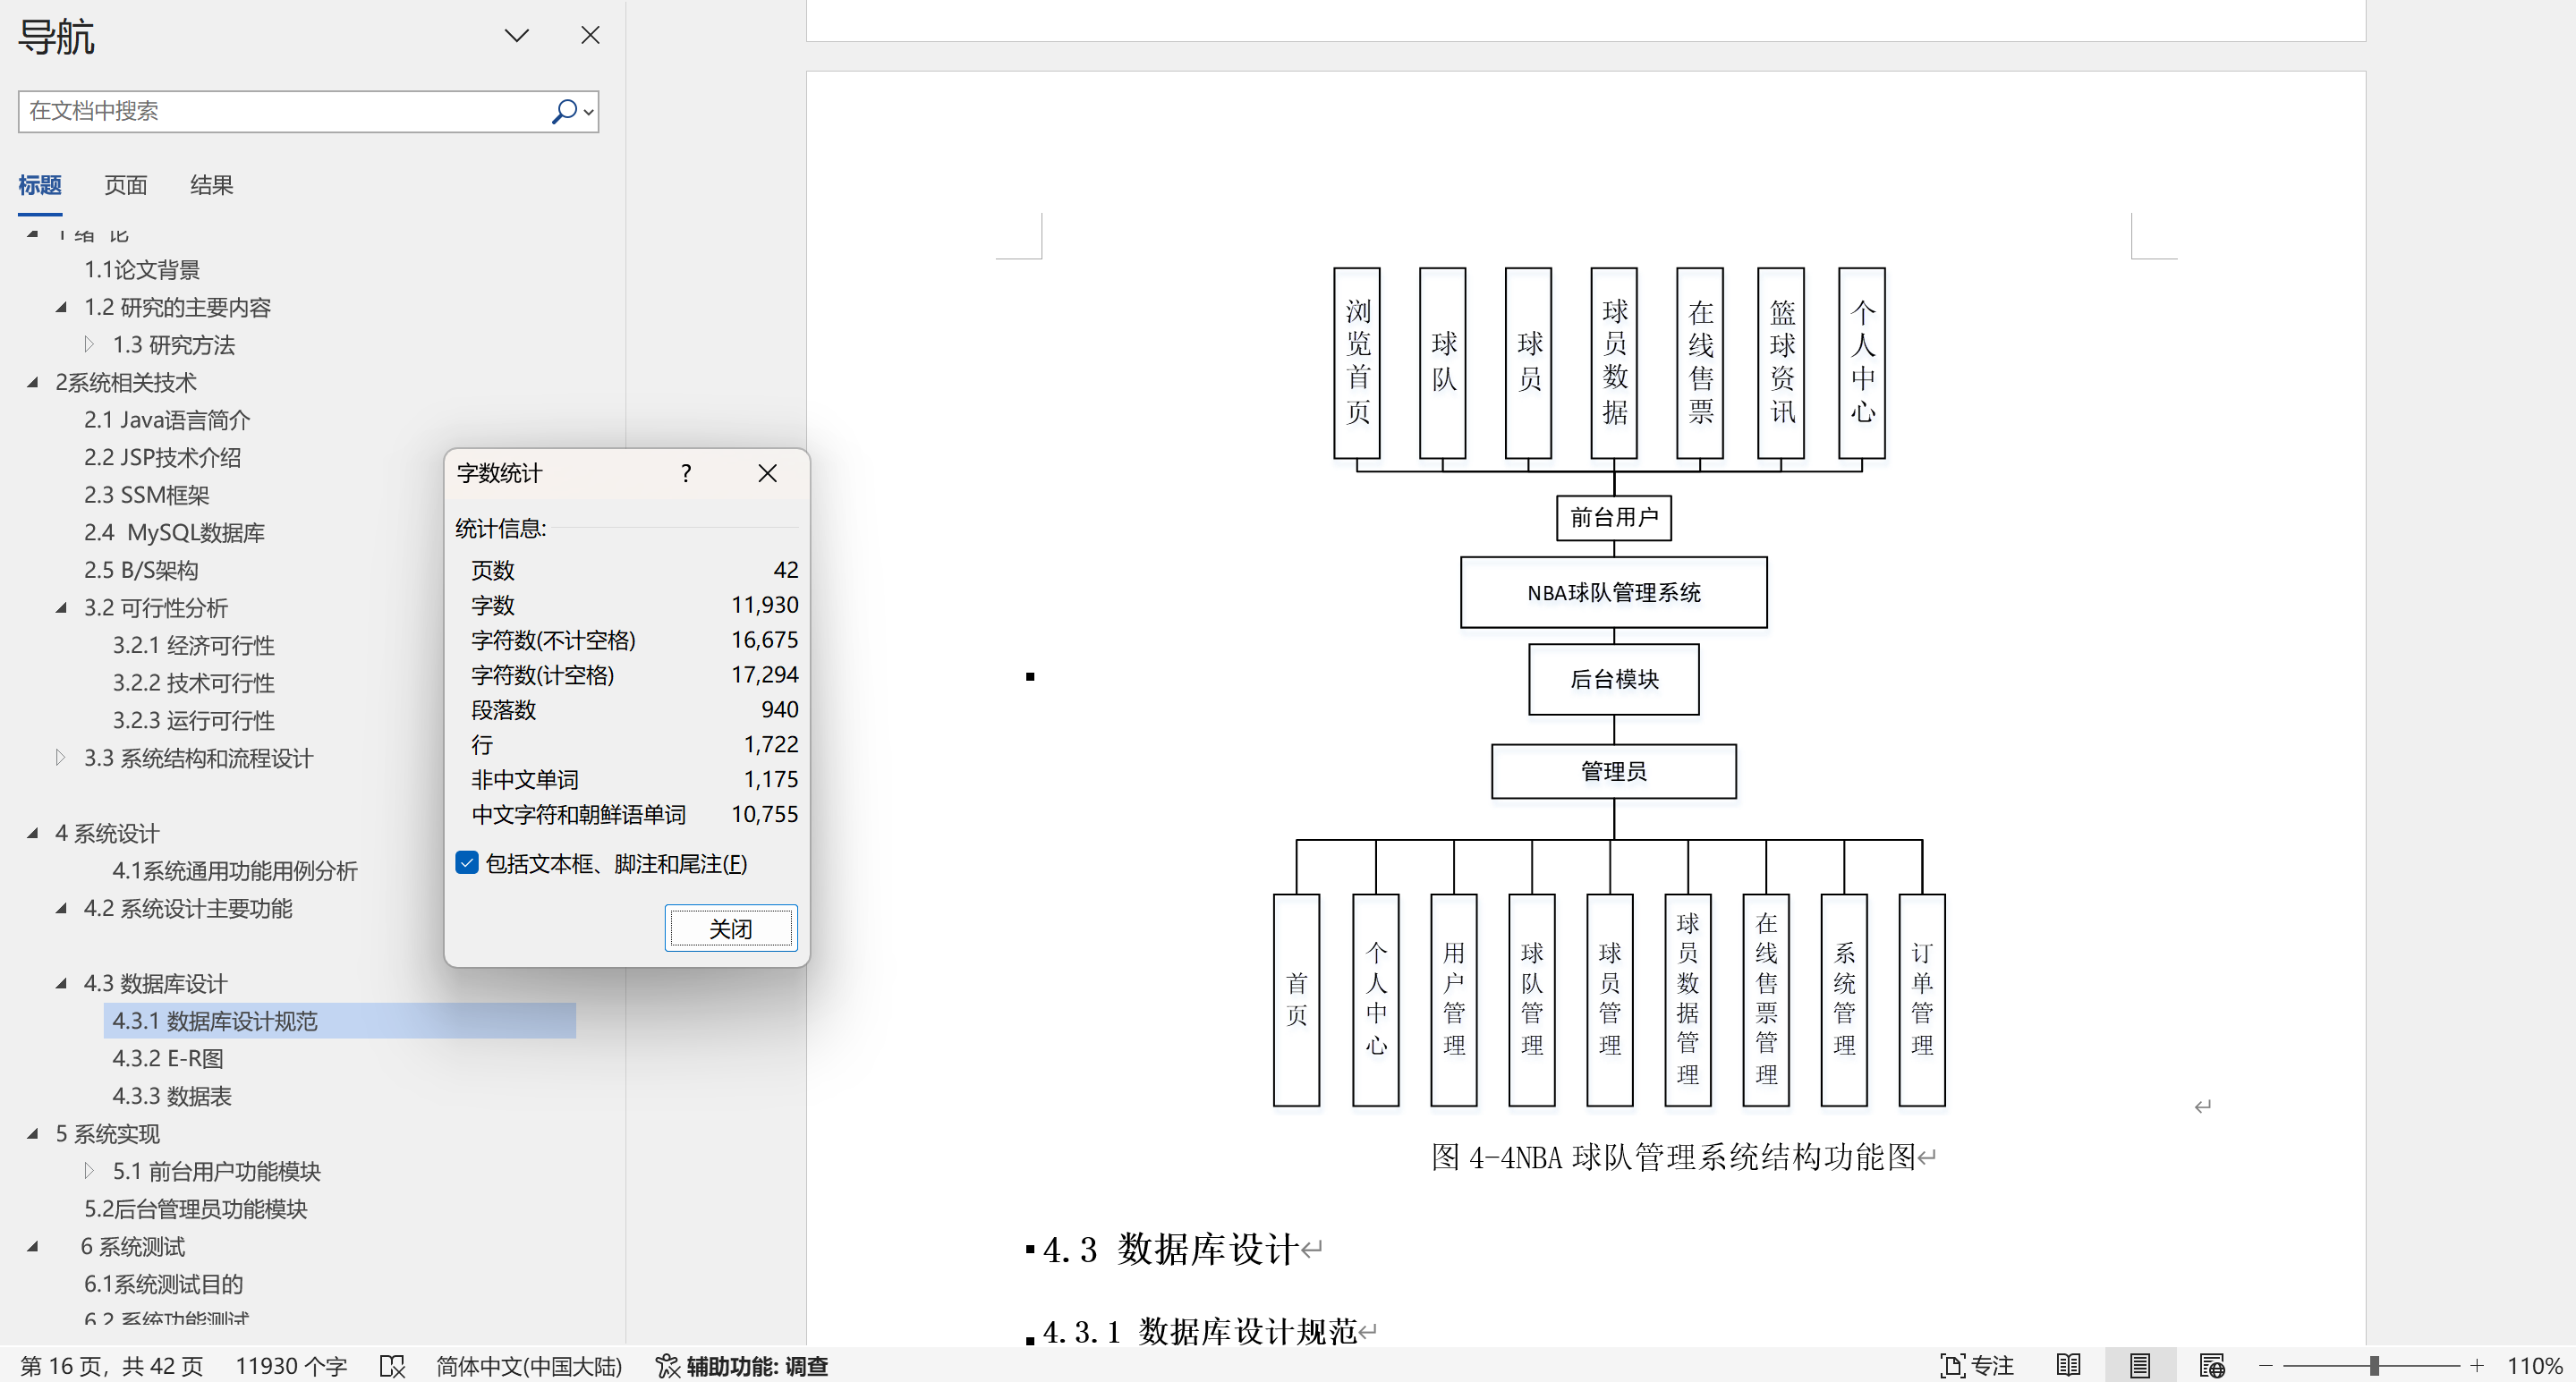Close the navigation pane
Viewport: 2576px width, 1382px height.
590,36
